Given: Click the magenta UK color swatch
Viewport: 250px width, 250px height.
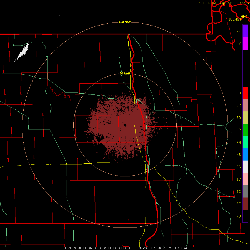Looking at the screenshot, I should tap(245, 44).
